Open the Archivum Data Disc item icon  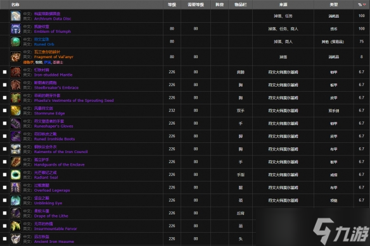tap(16, 16)
